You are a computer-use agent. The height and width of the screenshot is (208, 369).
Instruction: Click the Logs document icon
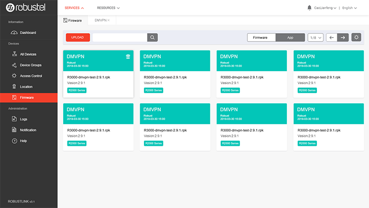[x=14, y=119]
